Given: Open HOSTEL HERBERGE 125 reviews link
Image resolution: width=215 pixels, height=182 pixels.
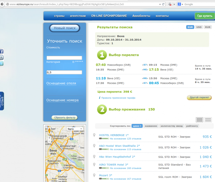Looking at the screenshot, I should [126, 139].
